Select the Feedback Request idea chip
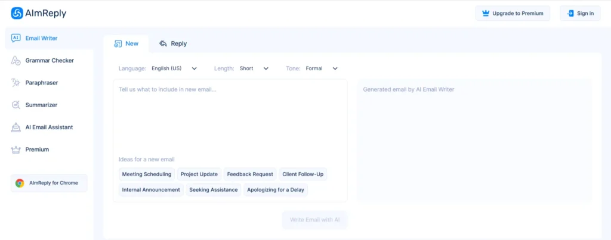Image resolution: width=611 pixels, height=240 pixels. [x=250, y=174]
